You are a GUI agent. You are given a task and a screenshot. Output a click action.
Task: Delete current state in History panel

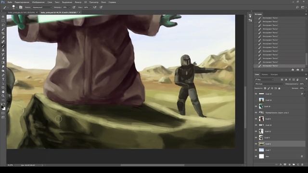pos(302,70)
